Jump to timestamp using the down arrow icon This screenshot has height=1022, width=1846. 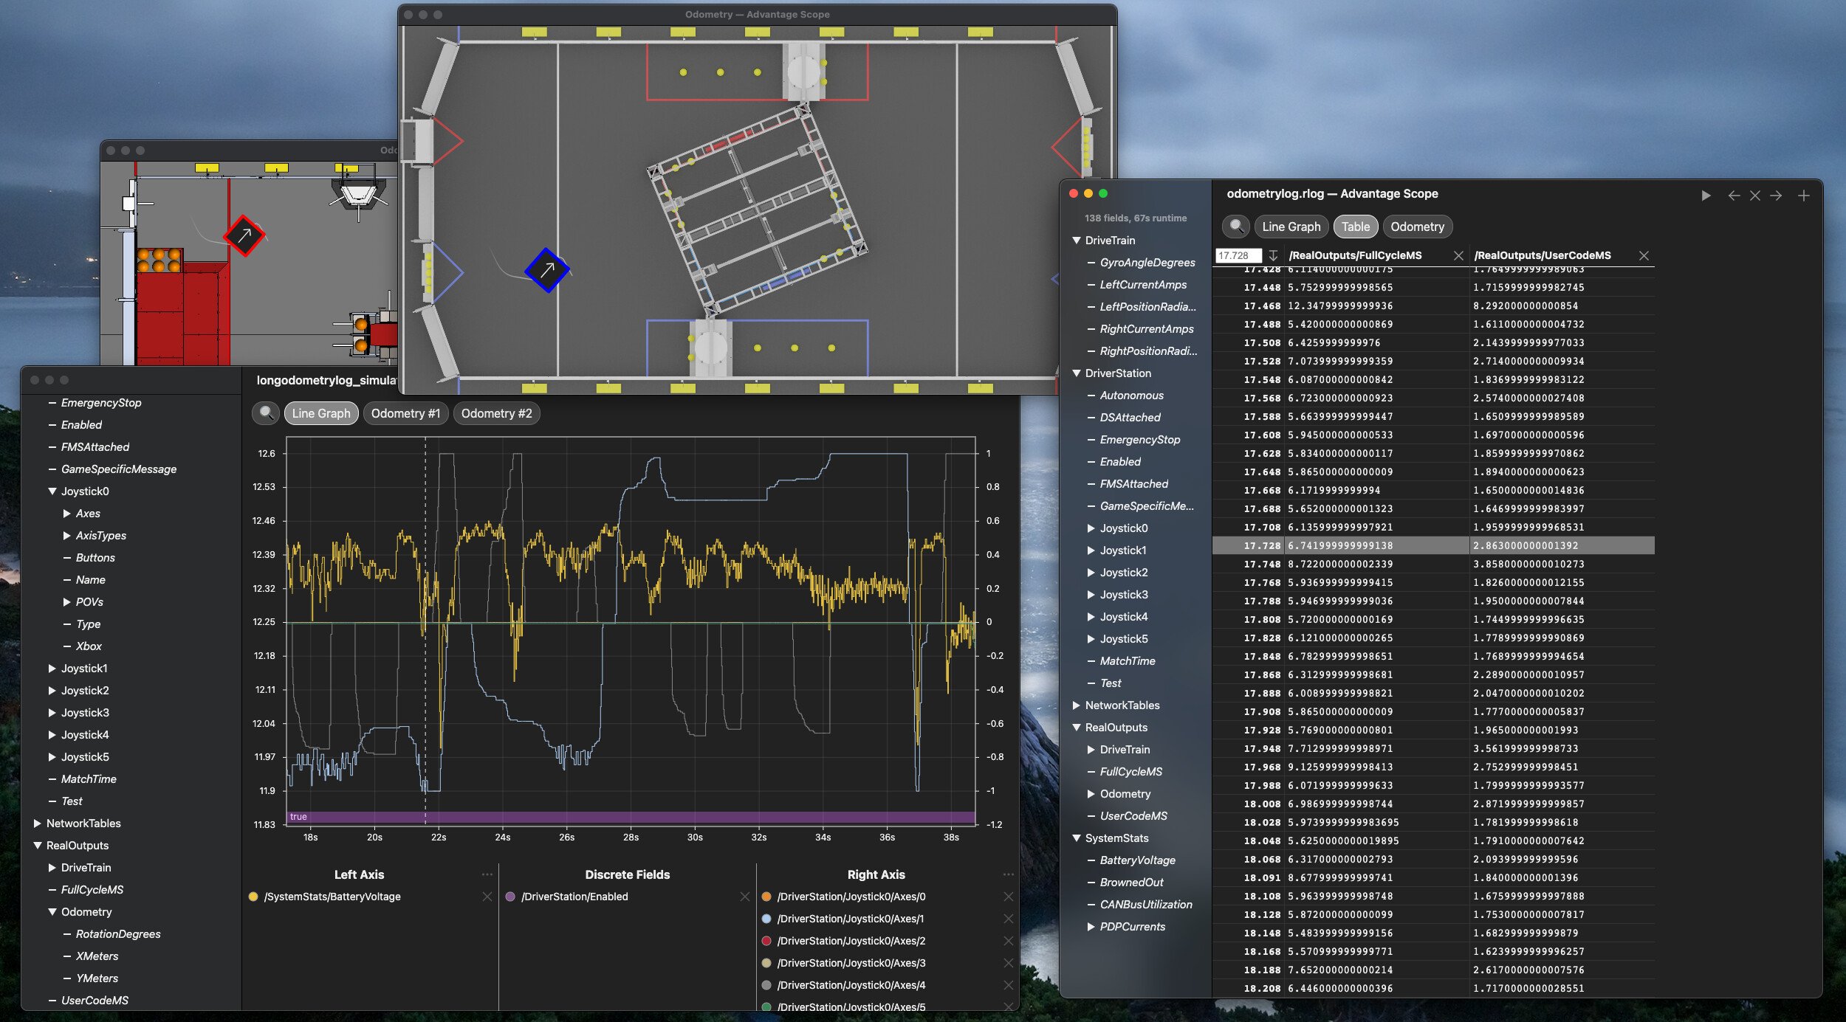(x=1273, y=255)
